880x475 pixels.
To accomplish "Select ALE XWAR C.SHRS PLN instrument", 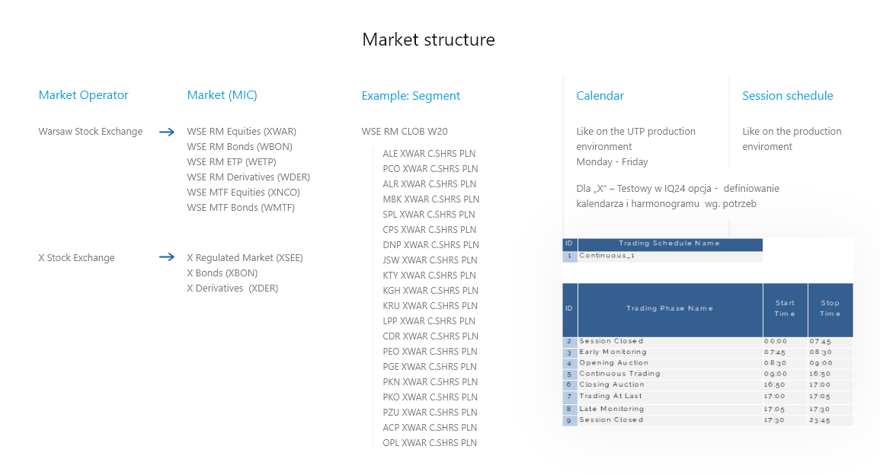I will click(429, 154).
